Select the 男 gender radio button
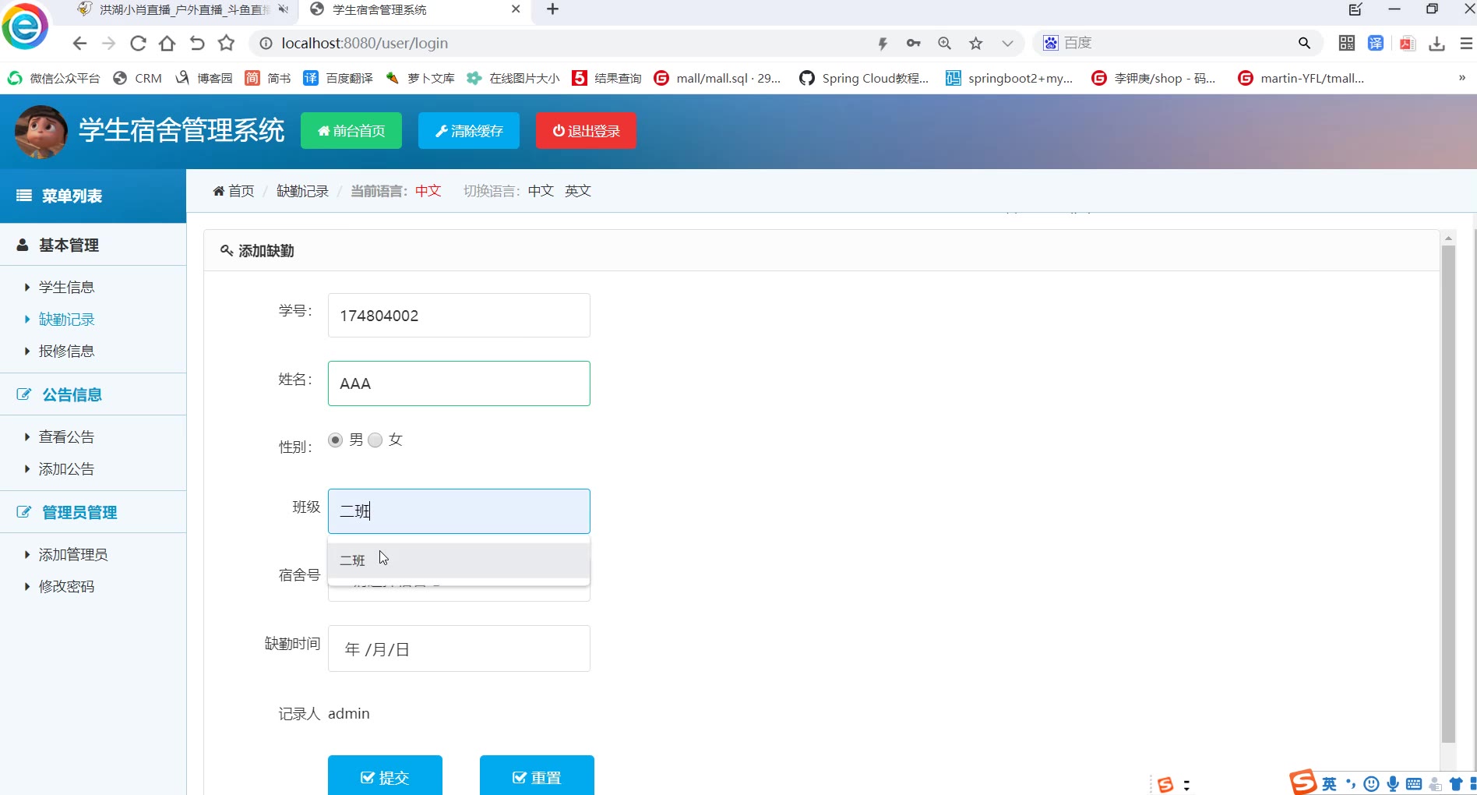 tap(336, 440)
